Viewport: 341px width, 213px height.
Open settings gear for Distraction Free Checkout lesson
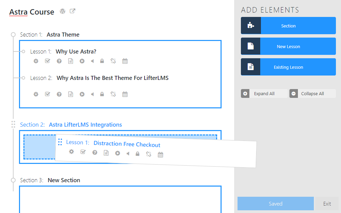tap(72, 152)
